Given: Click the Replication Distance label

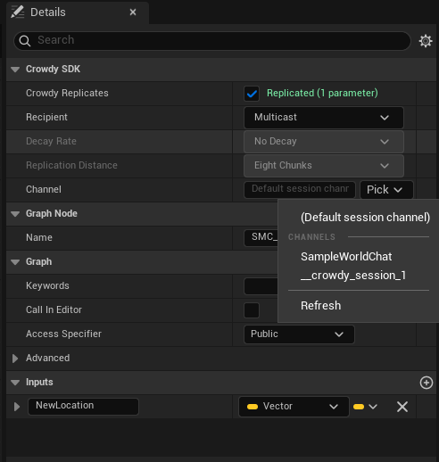Looking at the screenshot, I should [x=71, y=165].
